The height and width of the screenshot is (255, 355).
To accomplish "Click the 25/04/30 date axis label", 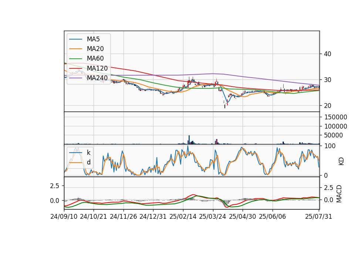I will pyautogui.click(x=243, y=217).
